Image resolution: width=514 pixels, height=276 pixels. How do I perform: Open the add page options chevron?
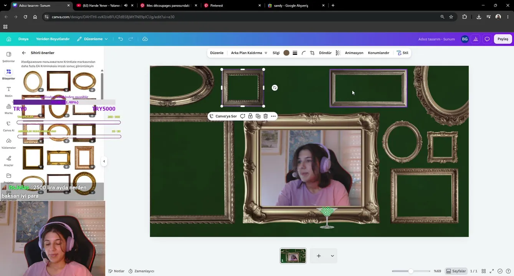click(x=332, y=256)
